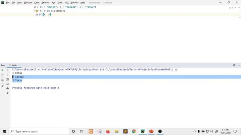Click the 'Type here to search' box
Screen dimensions: 241x135
[39, 131]
